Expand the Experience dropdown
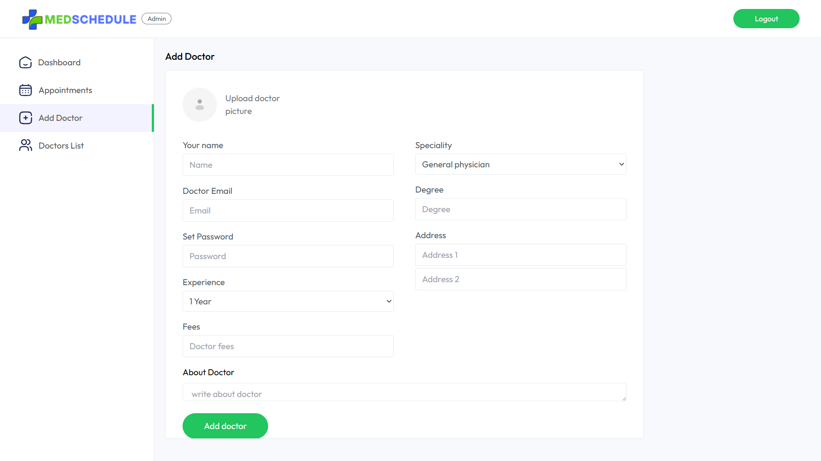This screenshot has height=461, width=821. tap(288, 301)
